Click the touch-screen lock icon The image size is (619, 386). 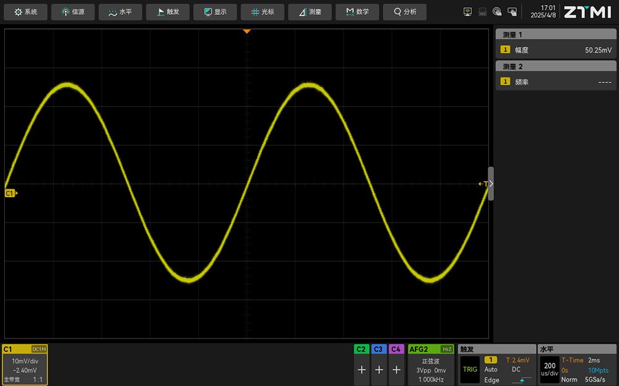512,12
